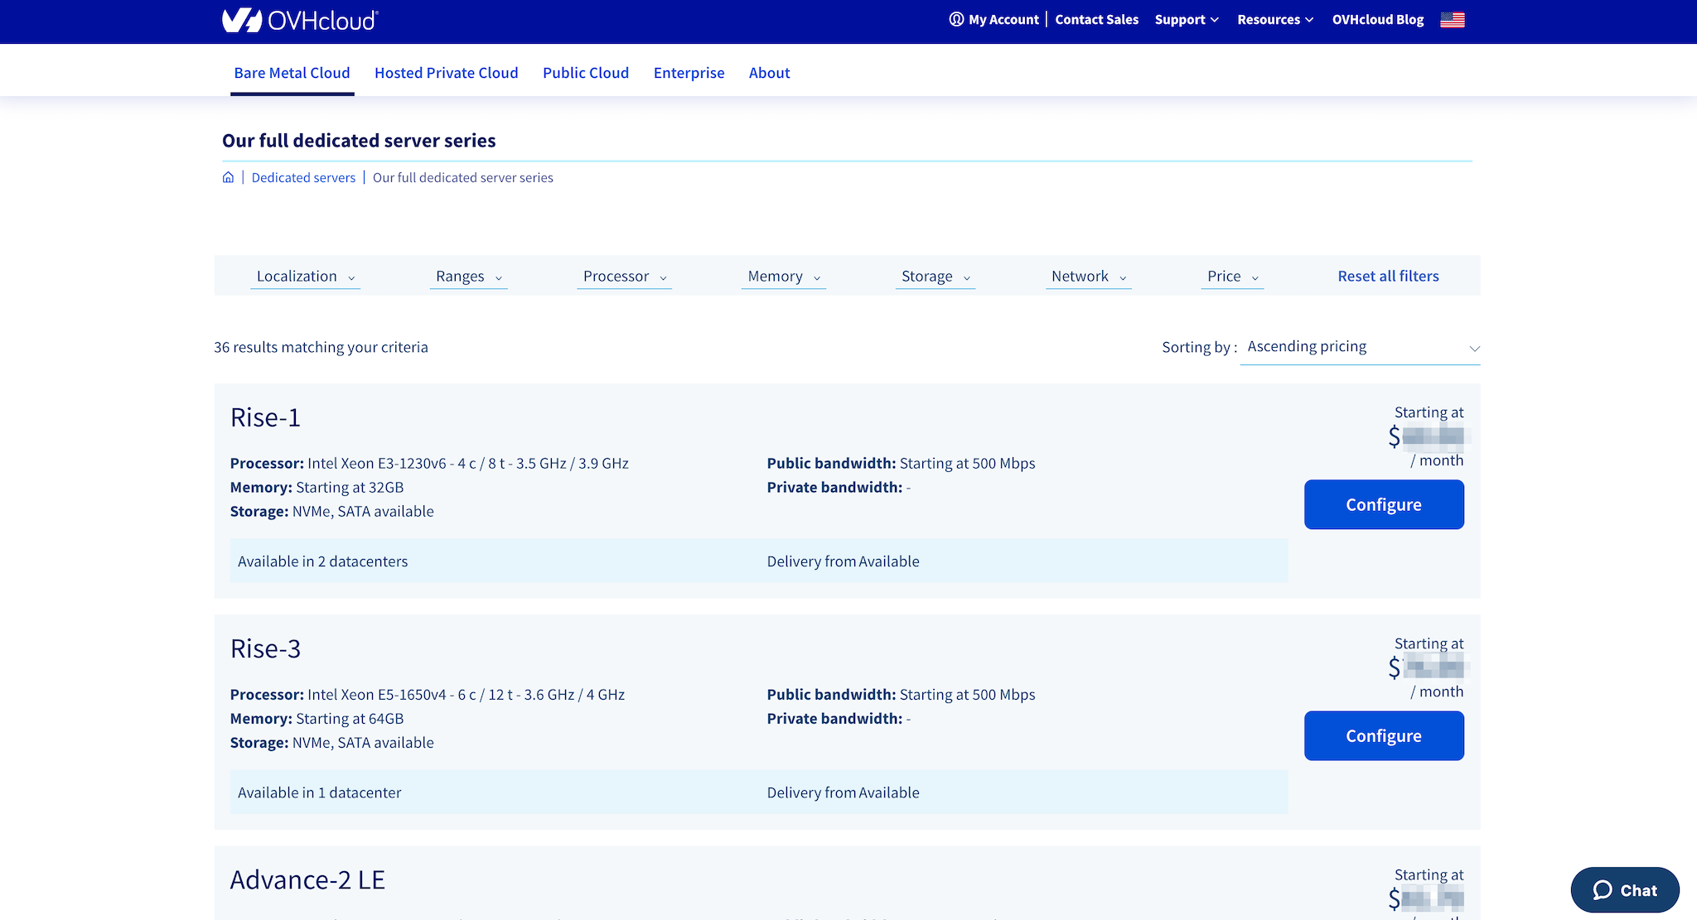Viewport: 1697px width, 920px height.
Task: Expand the Memory filter
Action: [783, 277]
